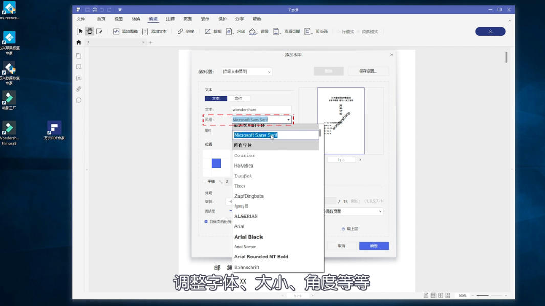This screenshot has height=306, width=545.
Task: Open the saved settings (保存设置) dropdown
Action: [x=247, y=72]
